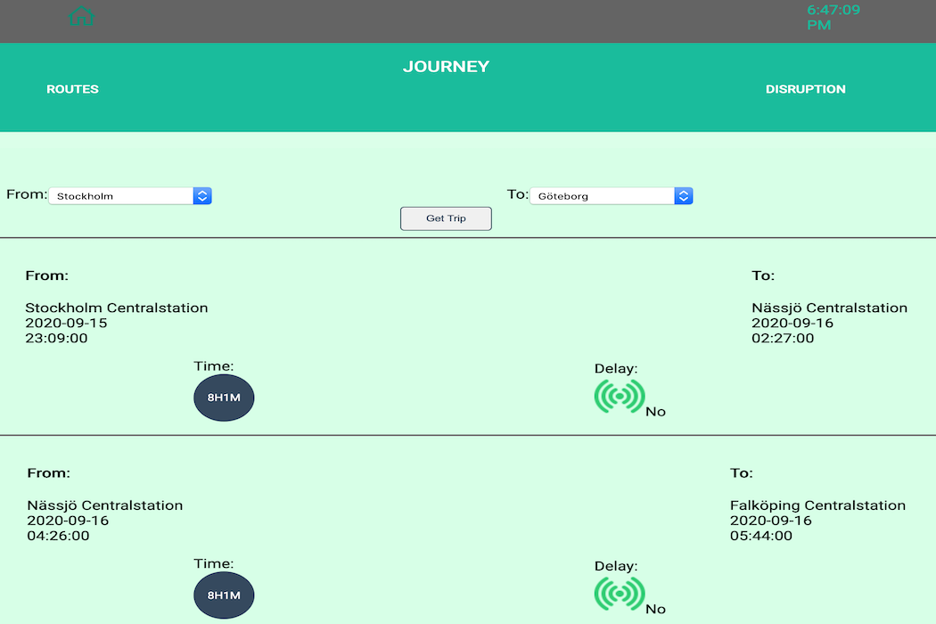This screenshot has height=624, width=936.
Task: Click the Falköping Centralstation destination text
Action: 817,505
